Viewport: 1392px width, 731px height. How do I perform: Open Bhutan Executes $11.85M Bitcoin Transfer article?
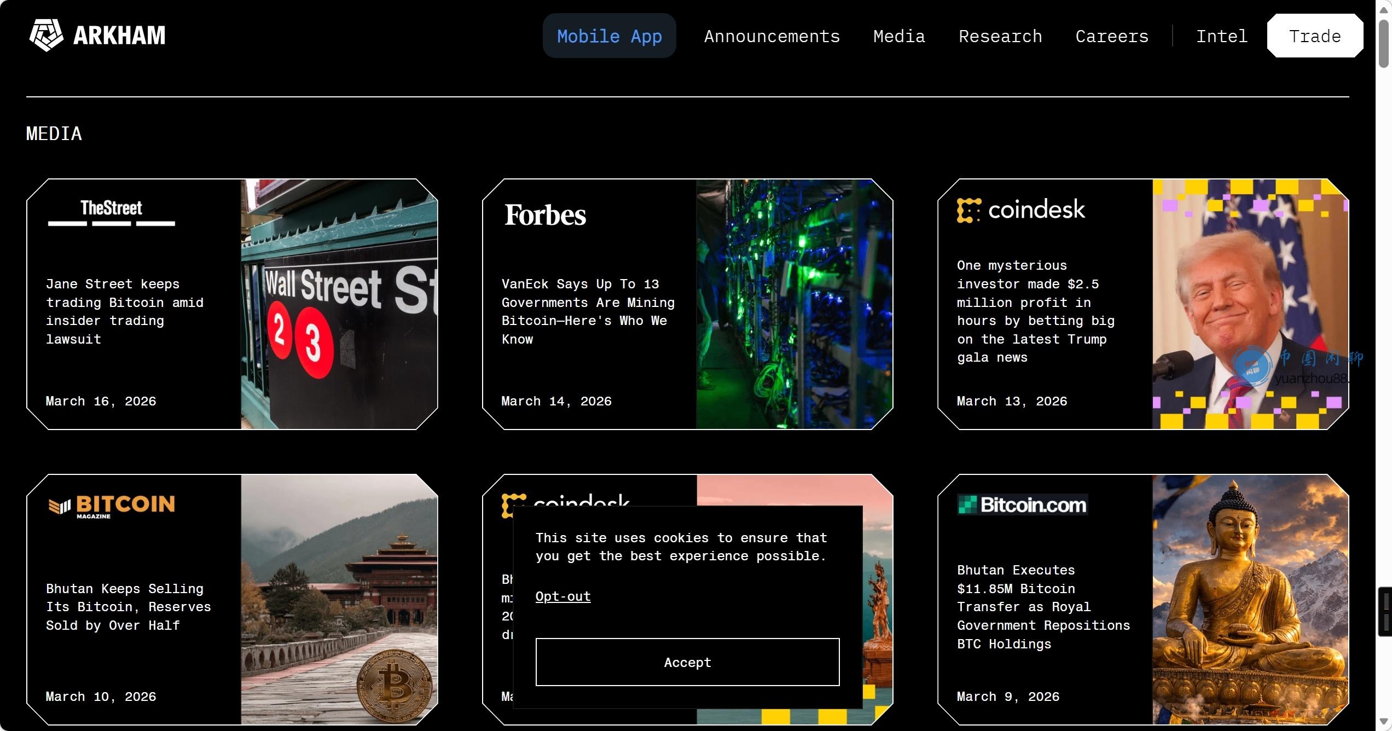pyautogui.click(x=1043, y=607)
